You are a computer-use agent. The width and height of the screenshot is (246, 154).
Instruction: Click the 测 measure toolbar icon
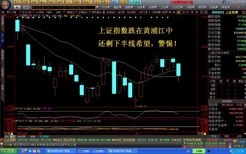click(x=174, y=12)
